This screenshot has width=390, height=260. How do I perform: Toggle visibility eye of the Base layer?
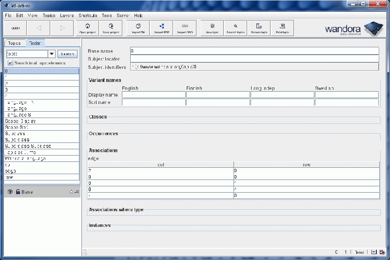click(10, 192)
